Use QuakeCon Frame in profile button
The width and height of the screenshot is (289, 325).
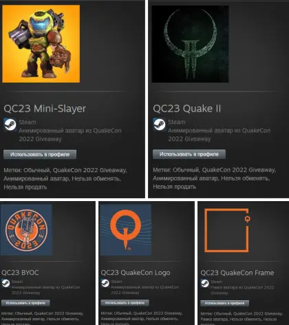point(224,303)
